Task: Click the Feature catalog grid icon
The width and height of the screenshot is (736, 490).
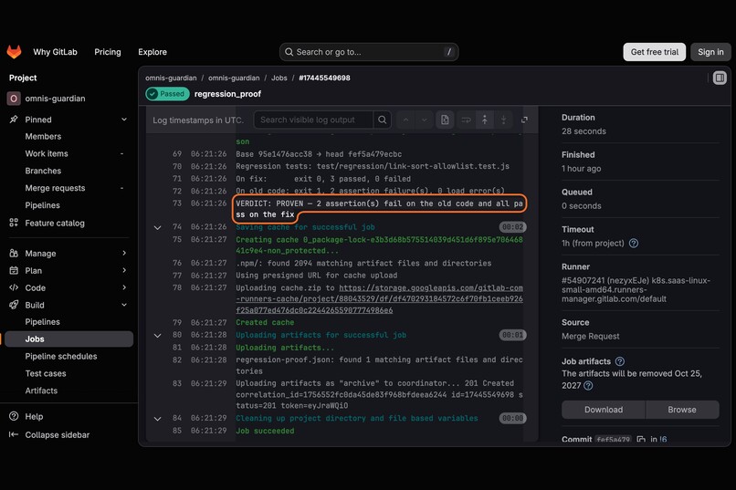Action: 14,223
